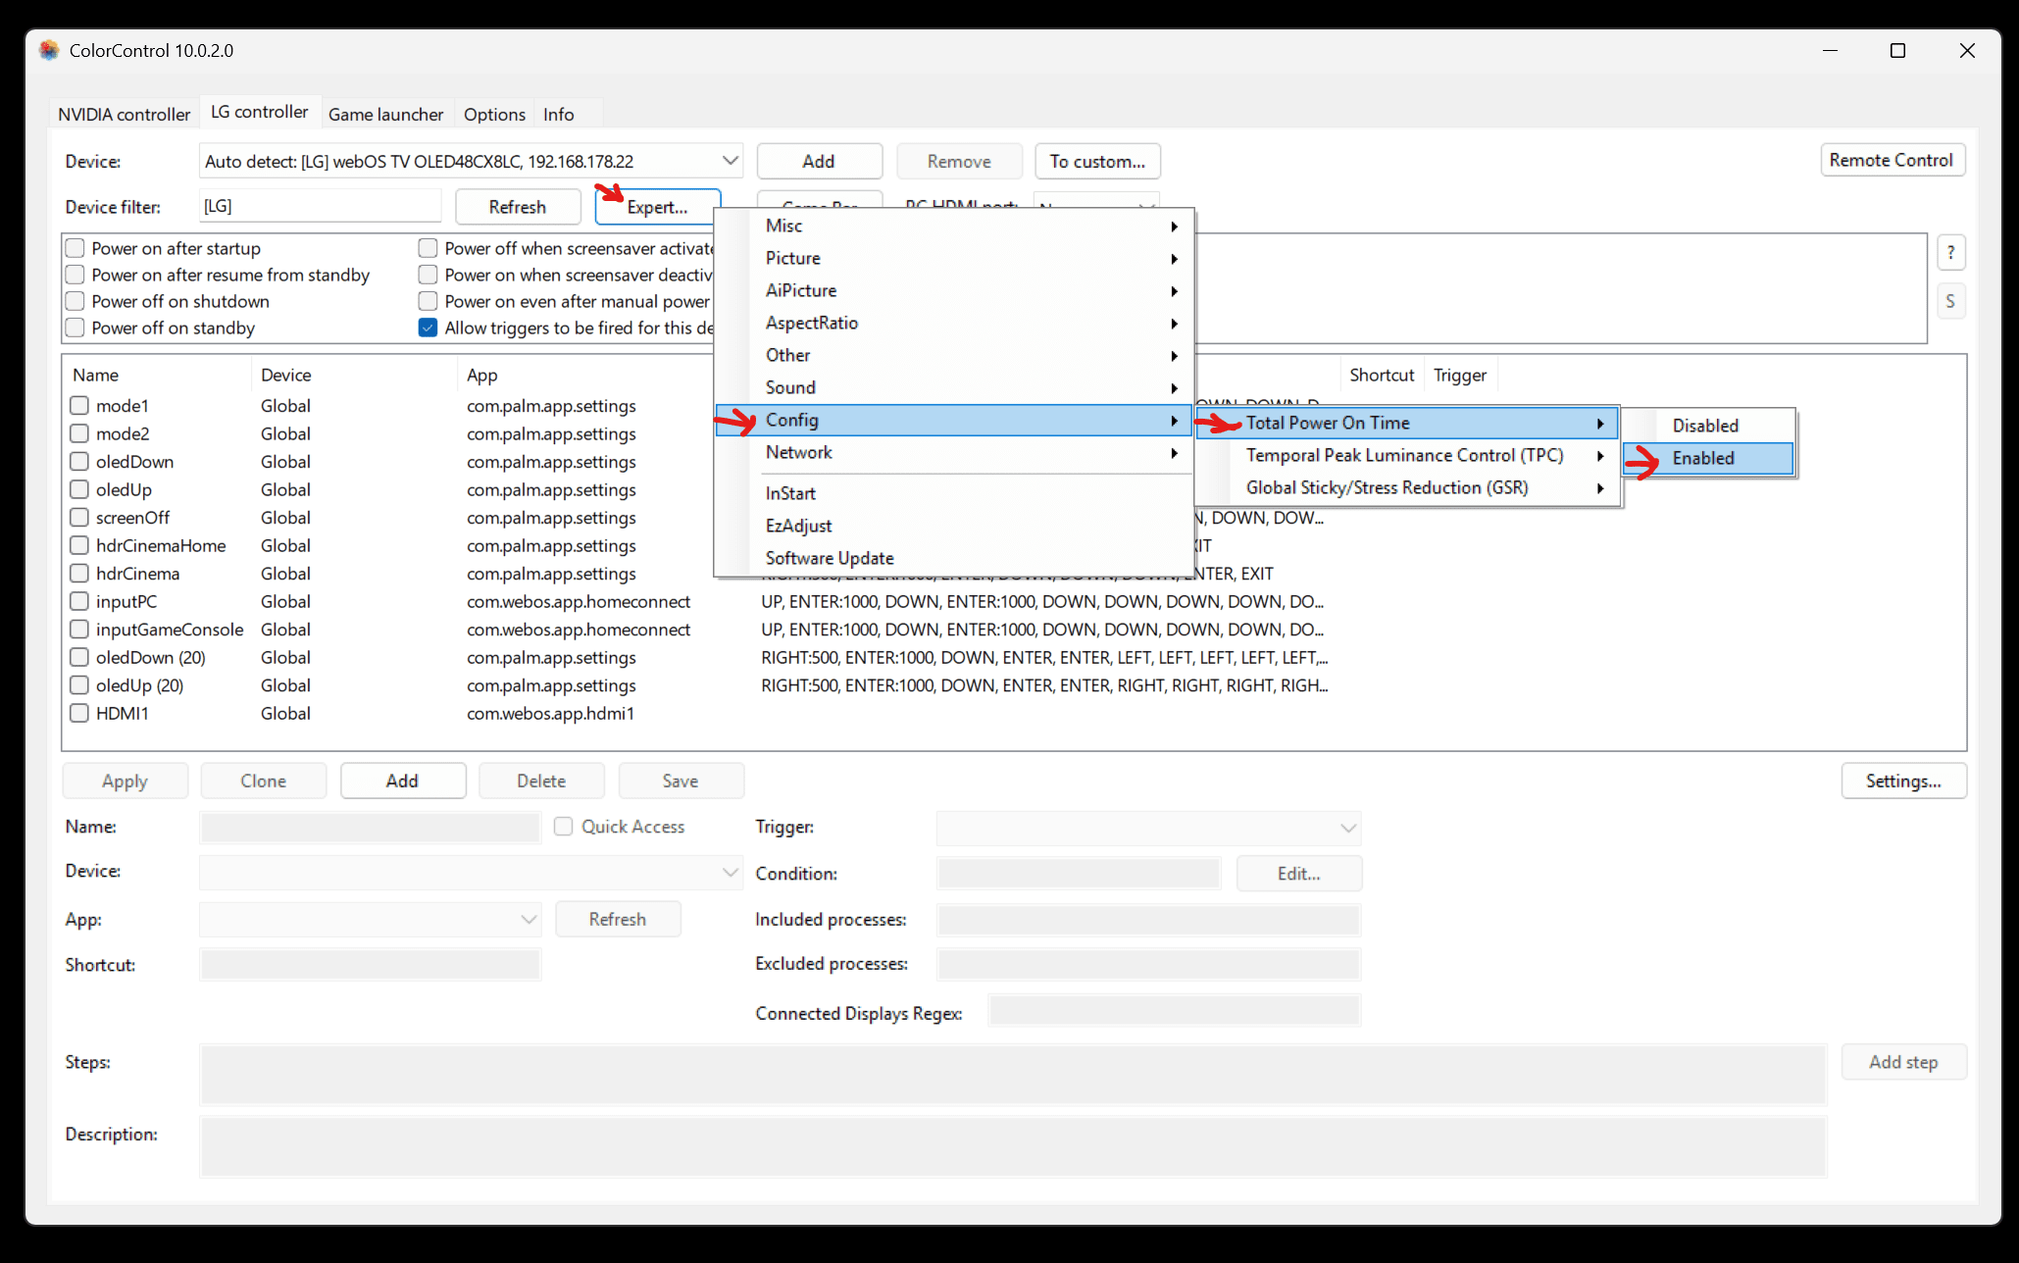Click the Add device button
The height and width of the screenshot is (1263, 2019).
click(x=819, y=161)
